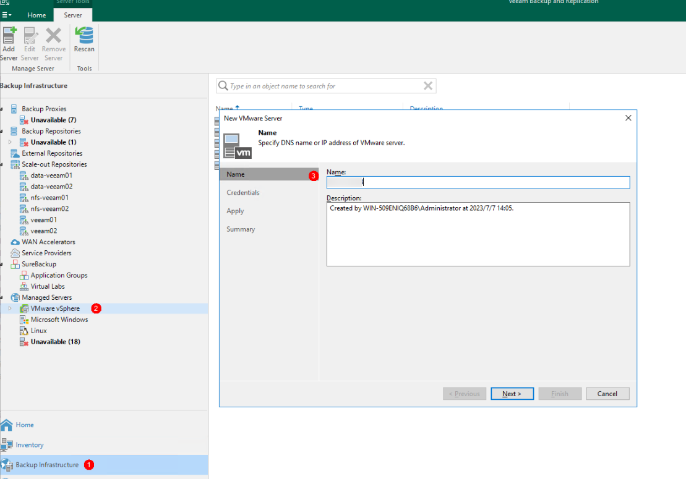
Task: Go to the Inventory view
Action: click(30, 445)
